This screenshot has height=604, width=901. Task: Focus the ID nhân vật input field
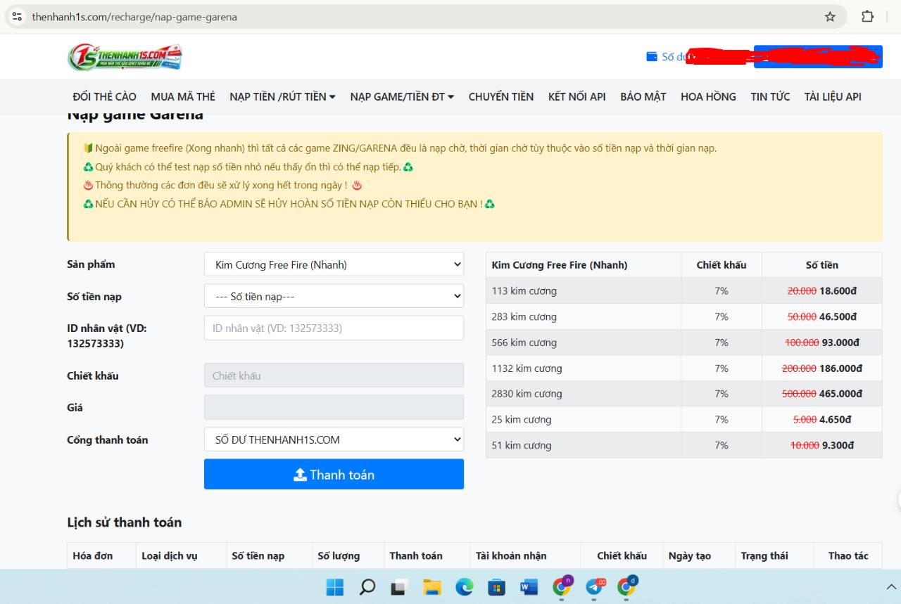tap(334, 328)
